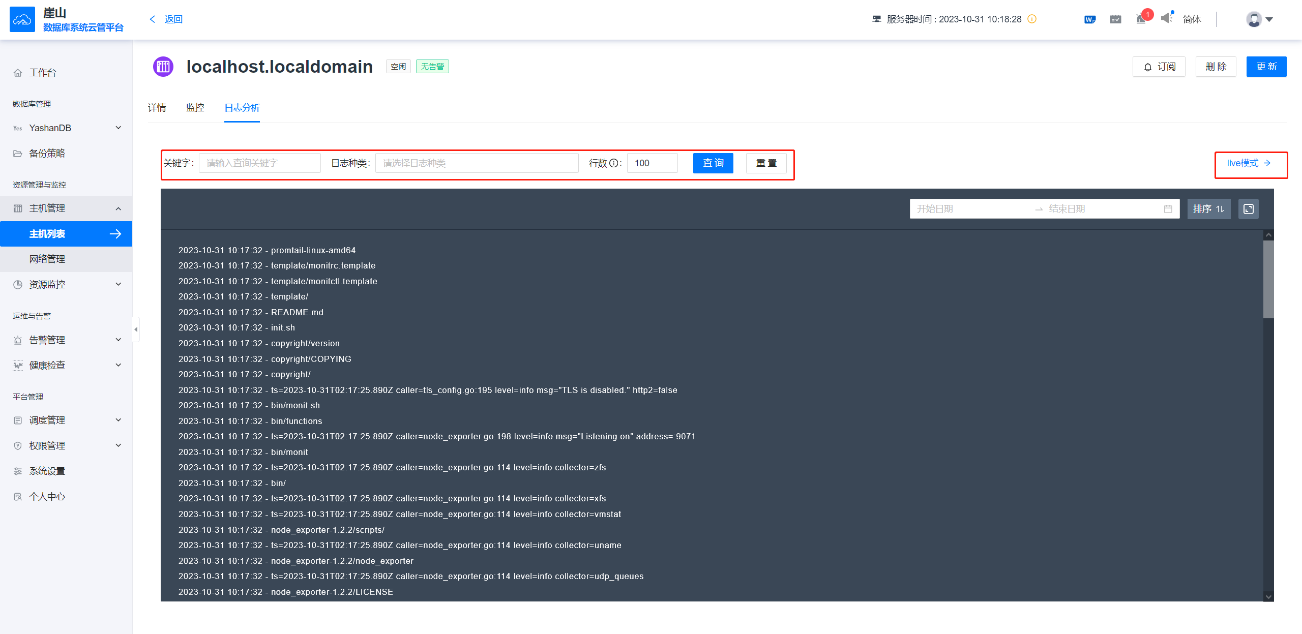The image size is (1302, 634).
Task: Open the log type dropdown
Action: (x=476, y=163)
